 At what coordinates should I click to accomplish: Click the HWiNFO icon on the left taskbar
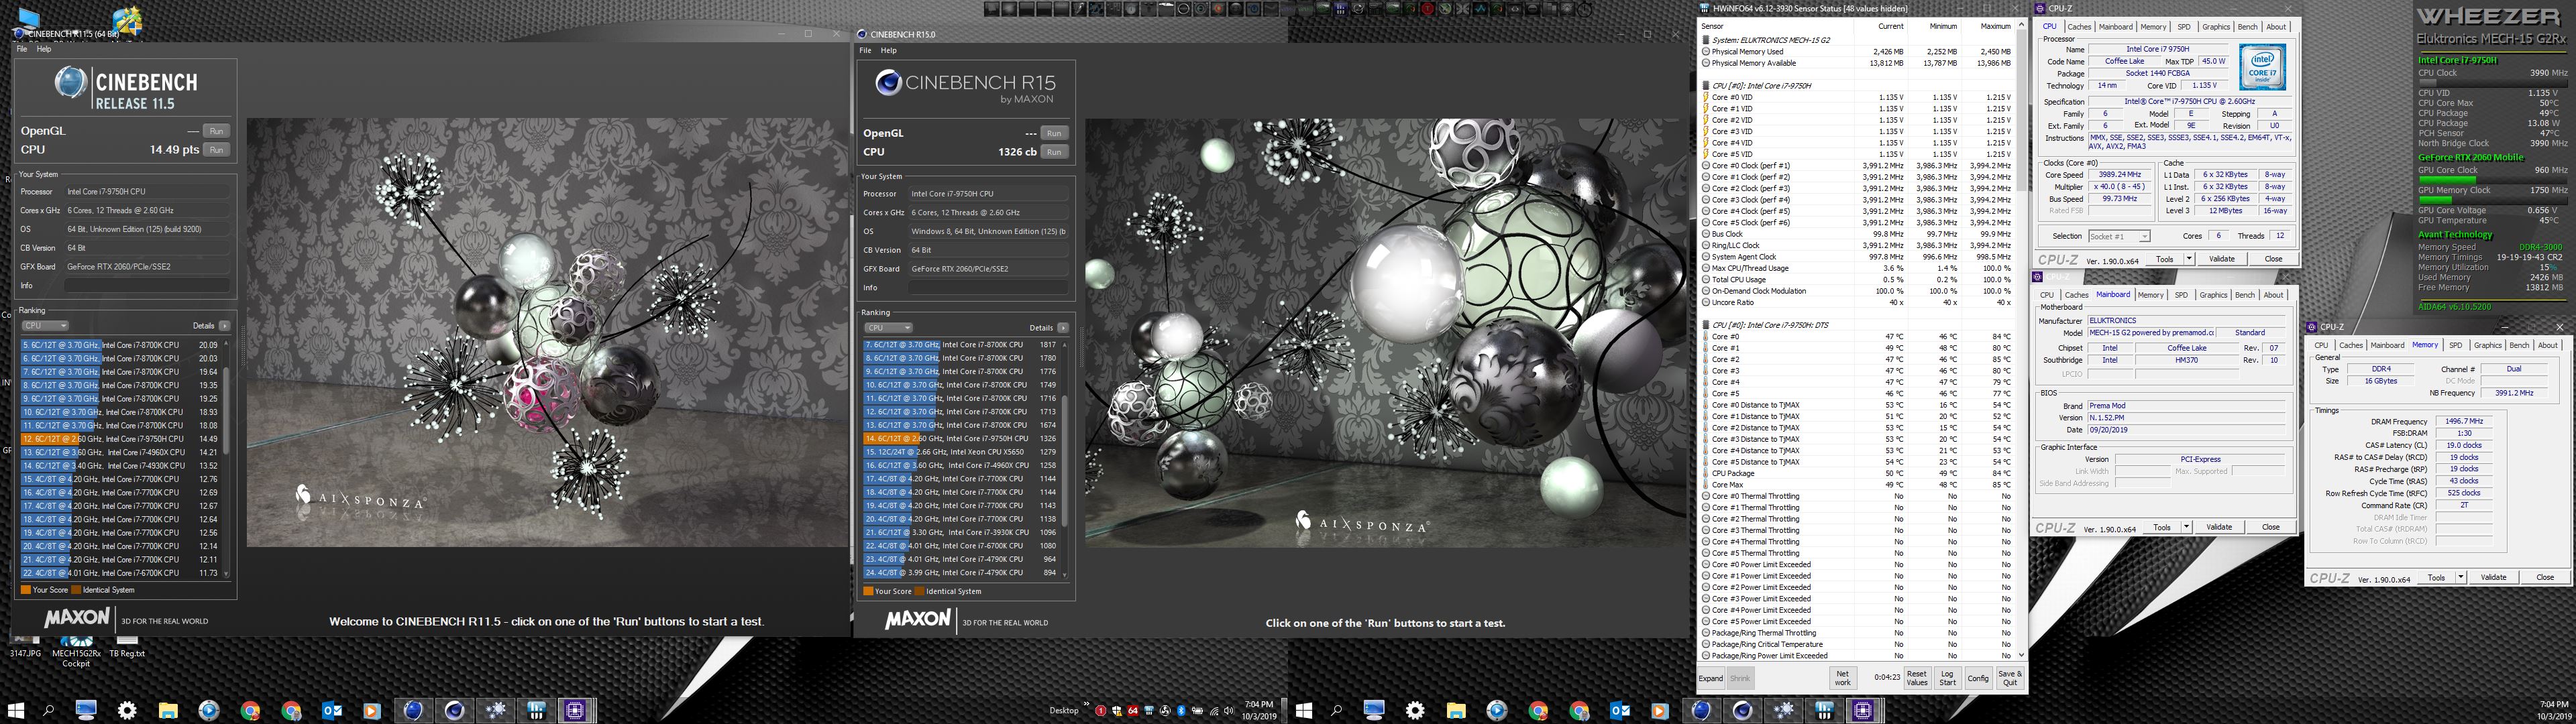[x=536, y=710]
